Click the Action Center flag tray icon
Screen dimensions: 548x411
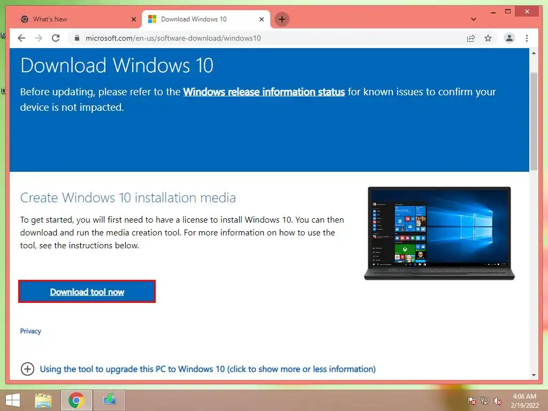coord(472,400)
